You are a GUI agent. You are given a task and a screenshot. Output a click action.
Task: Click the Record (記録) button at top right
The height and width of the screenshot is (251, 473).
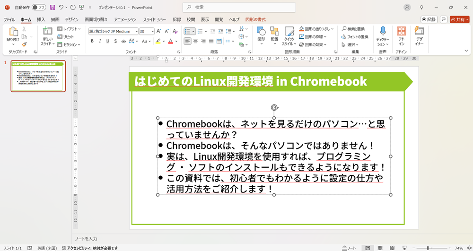click(x=429, y=19)
